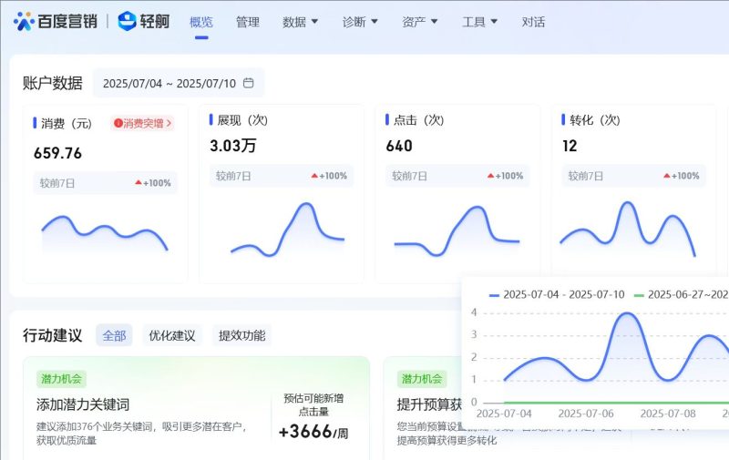Screen dimensions: 729x460
Task: Click the 潜力机会 tag on 添加潜力关键词 card
Action: (61, 379)
